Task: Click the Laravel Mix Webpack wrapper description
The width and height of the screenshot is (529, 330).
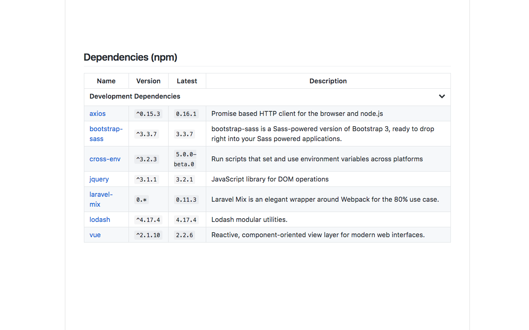Action: [x=325, y=199]
